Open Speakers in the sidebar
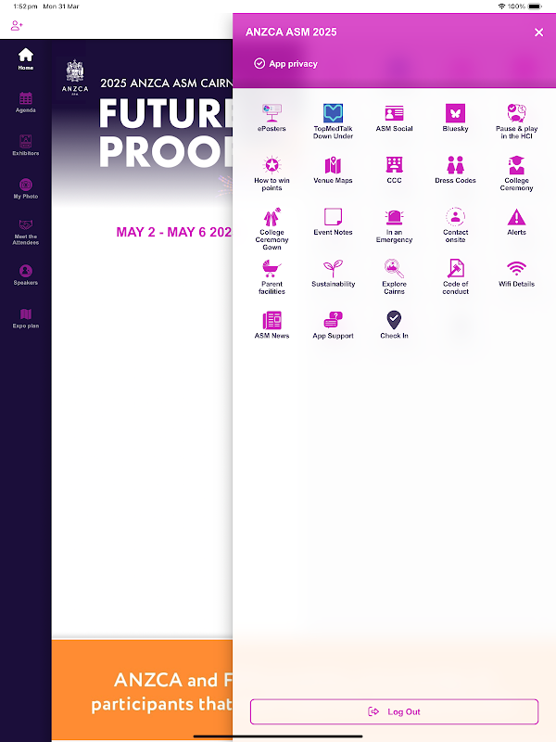The image size is (556, 742). 26,275
